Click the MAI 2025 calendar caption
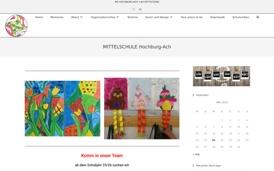 (x=222, y=102)
